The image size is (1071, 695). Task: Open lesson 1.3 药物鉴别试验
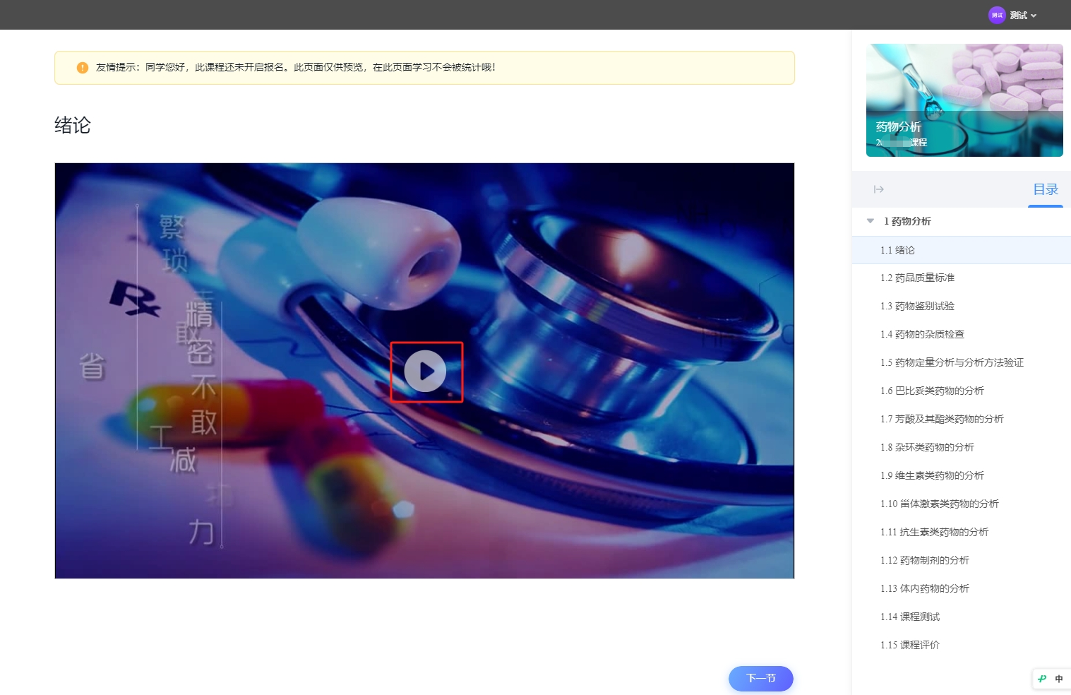coord(917,306)
